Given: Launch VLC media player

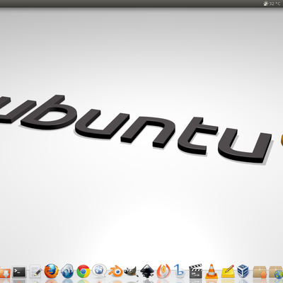Looking at the screenshot, I should tap(212, 272).
